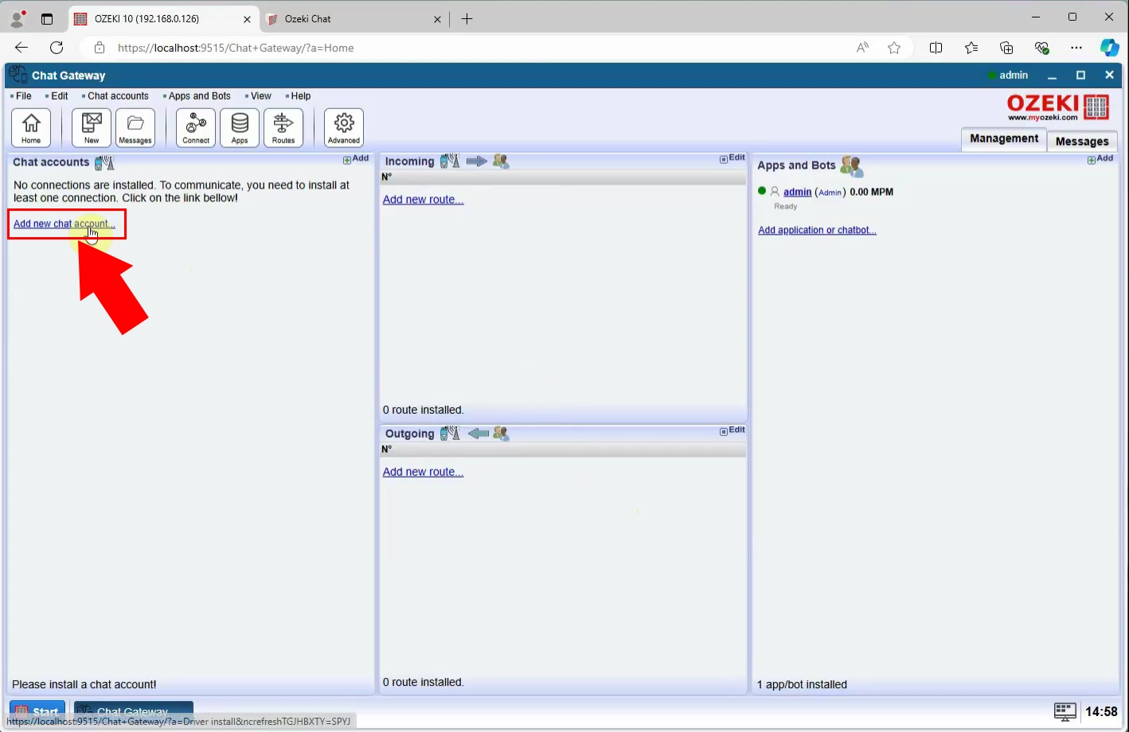Click the Read aloud icon in address bar

coord(862,48)
